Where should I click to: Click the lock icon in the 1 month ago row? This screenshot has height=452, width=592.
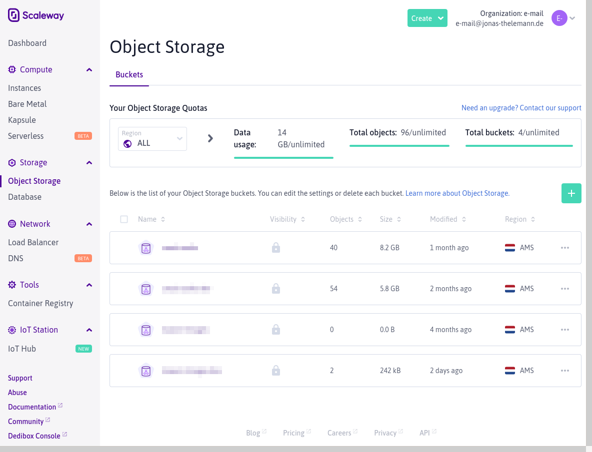point(276,248)
